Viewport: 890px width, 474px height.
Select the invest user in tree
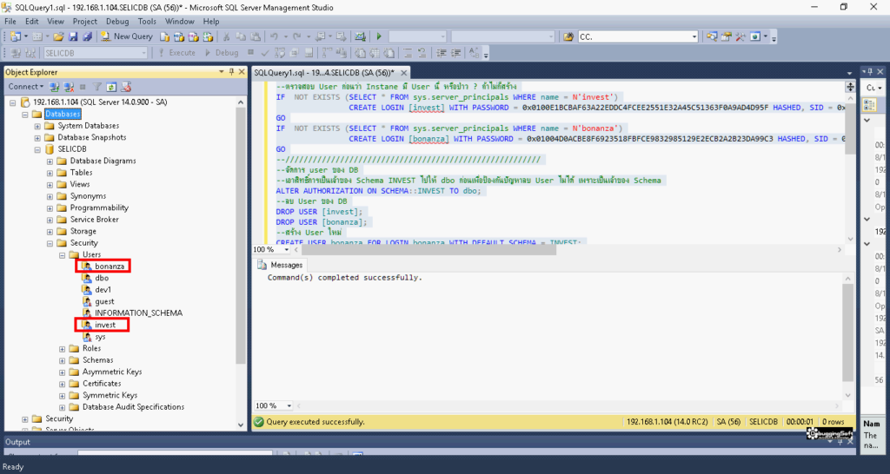click(105, 325)
